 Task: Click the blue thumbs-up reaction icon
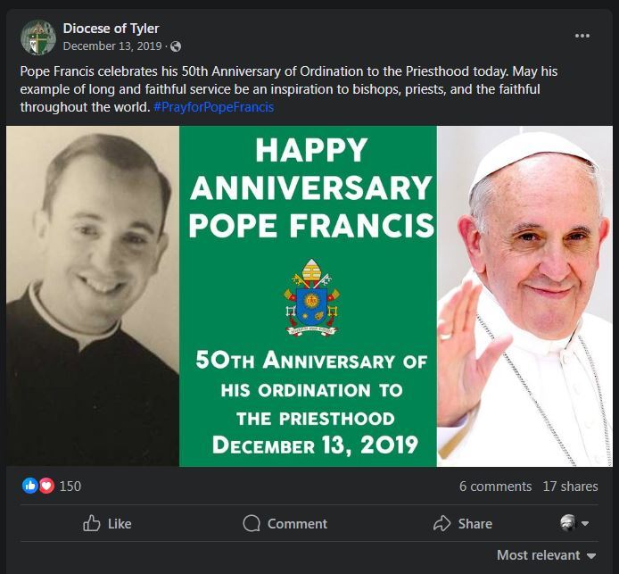30,486
